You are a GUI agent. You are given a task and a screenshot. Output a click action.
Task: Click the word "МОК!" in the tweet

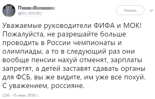[x=133, y=25]
